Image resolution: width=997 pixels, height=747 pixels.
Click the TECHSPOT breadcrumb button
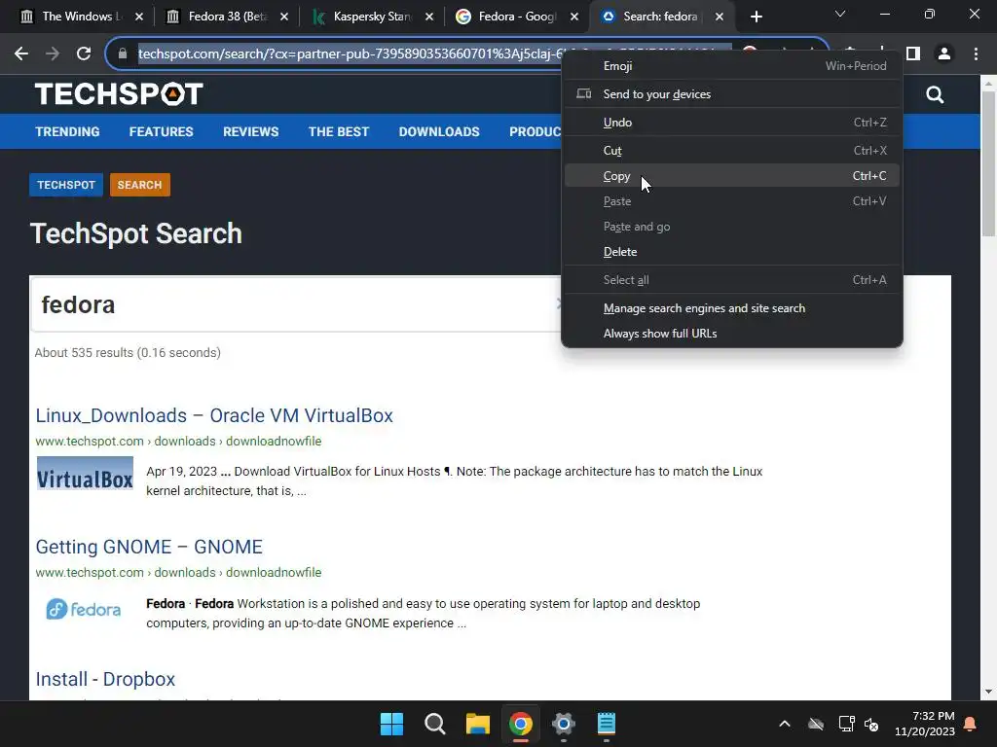point(66,185)
